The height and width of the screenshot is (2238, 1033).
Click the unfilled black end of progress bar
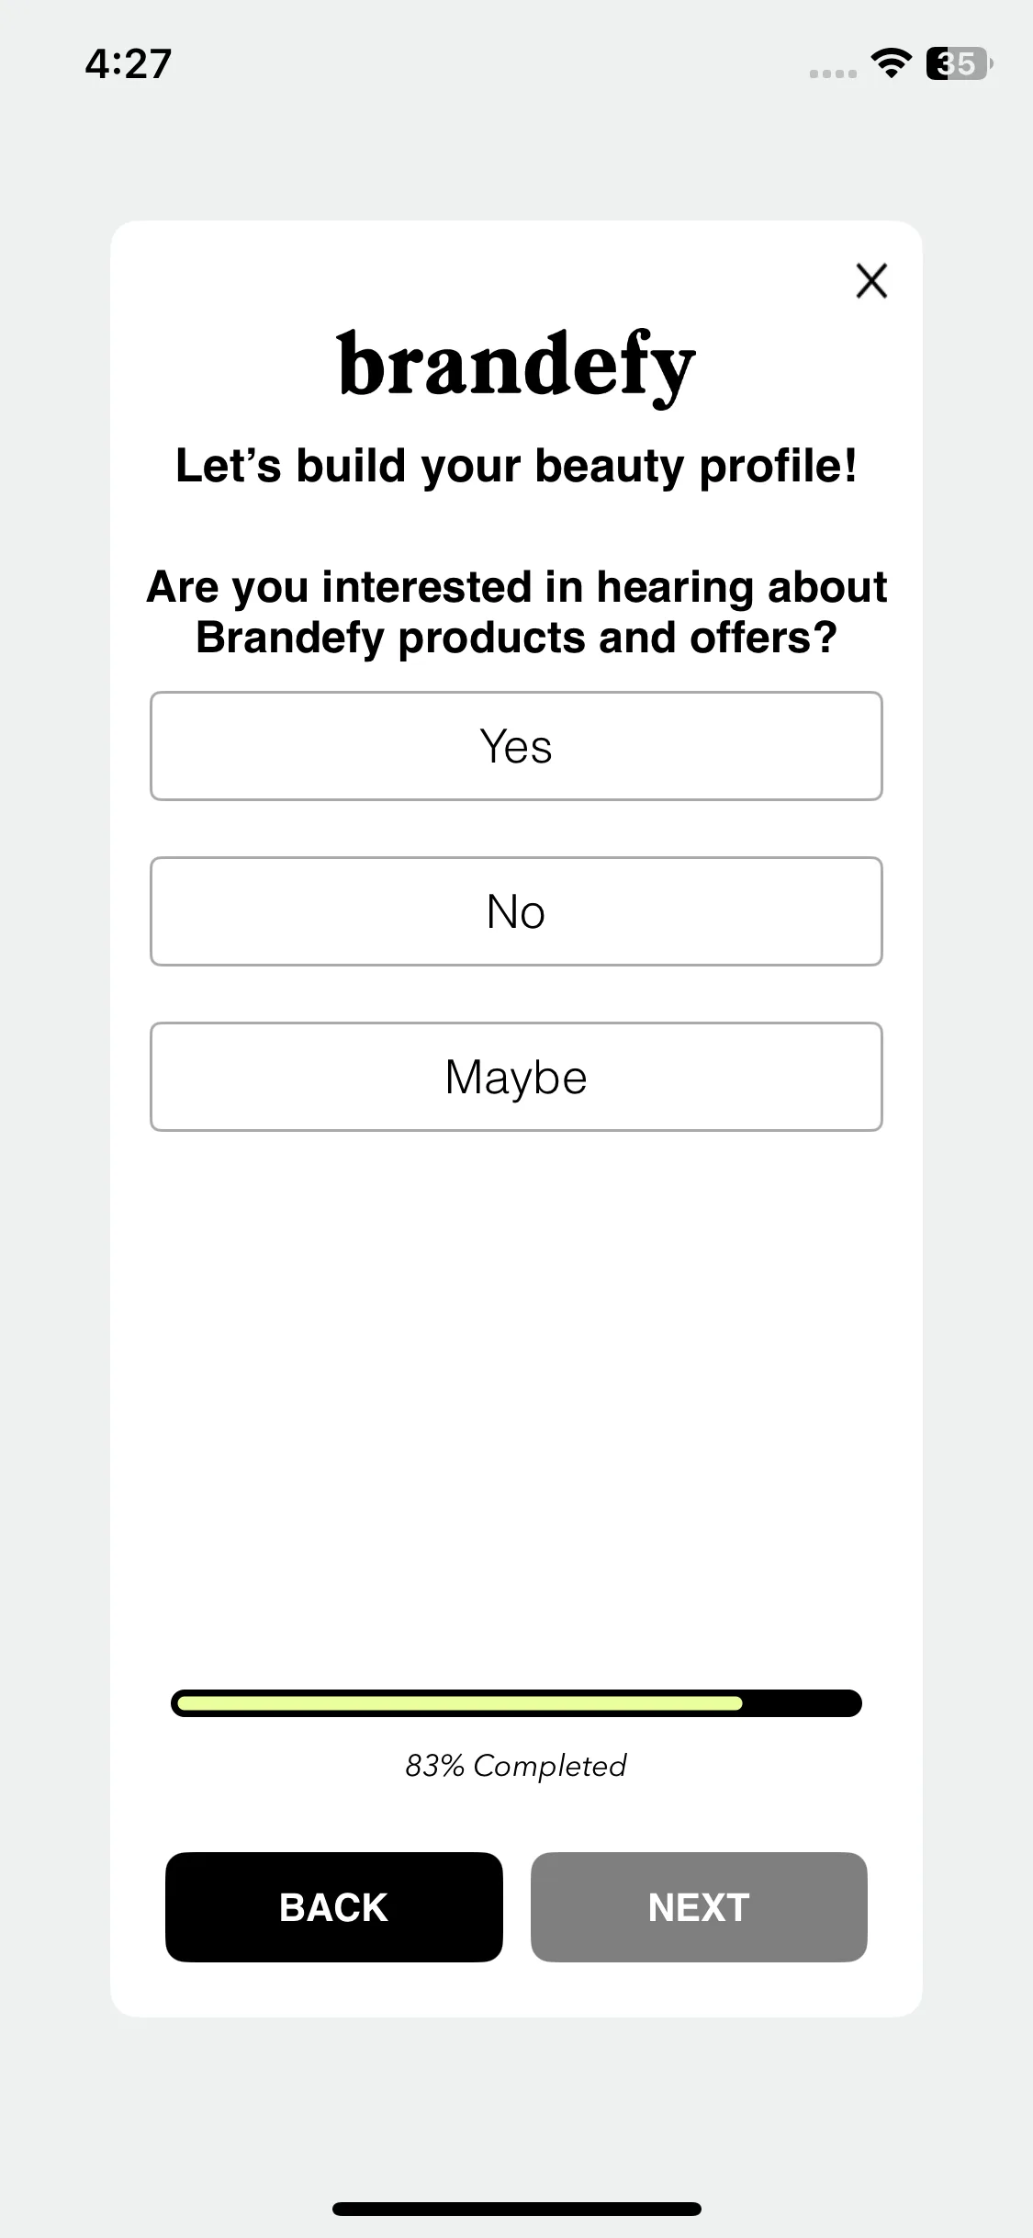click(803, 1703)
